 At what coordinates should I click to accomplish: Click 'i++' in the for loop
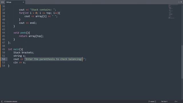coord(55,13)
